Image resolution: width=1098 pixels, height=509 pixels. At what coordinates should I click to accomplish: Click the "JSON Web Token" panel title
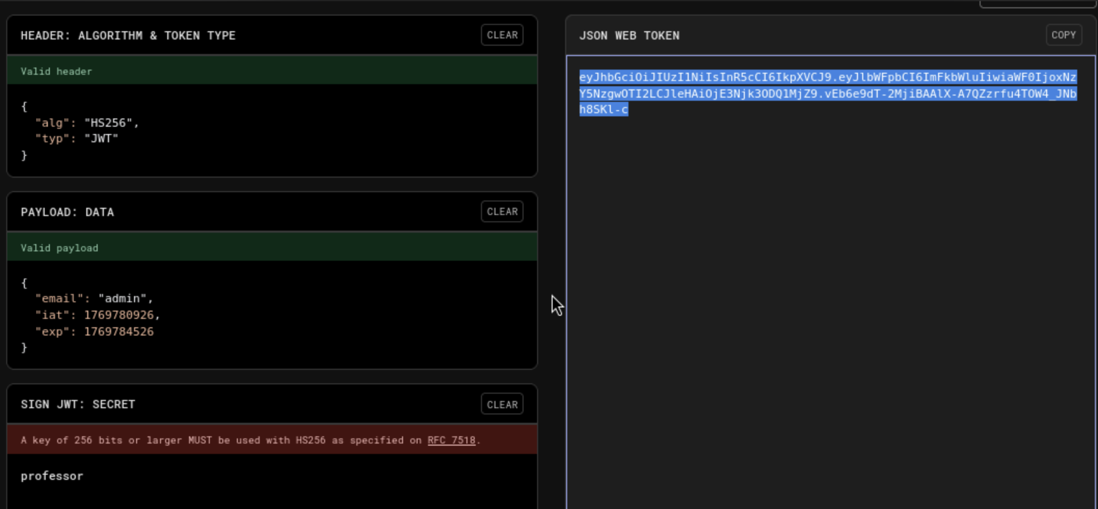[x=629, y=36]
